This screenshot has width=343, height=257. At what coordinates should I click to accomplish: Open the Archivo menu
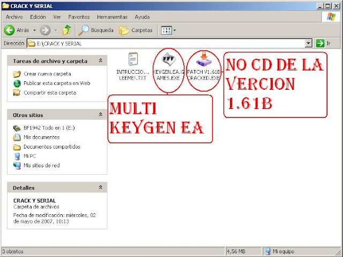click(14, 17)
